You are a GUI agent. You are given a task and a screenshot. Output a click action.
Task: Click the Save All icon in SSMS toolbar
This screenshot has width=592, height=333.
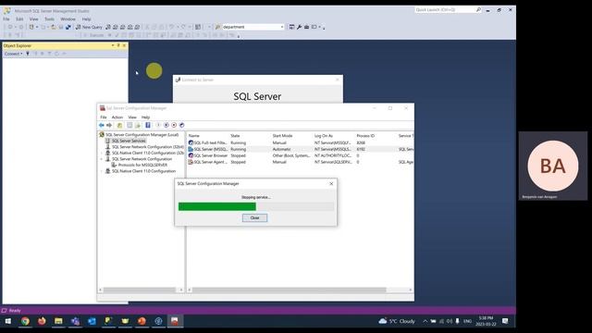68,27
